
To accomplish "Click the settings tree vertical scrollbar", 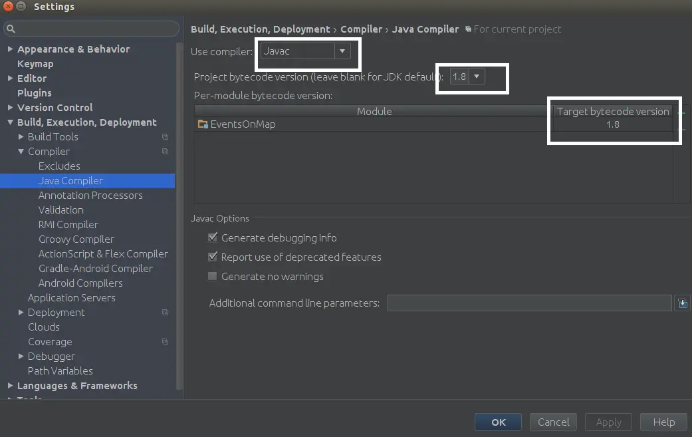I will point(179,216).
